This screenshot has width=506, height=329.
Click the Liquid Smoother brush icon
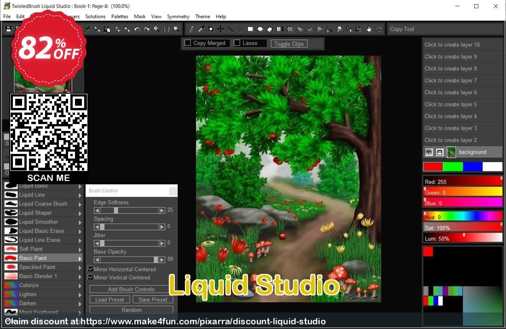click(11, 221)
